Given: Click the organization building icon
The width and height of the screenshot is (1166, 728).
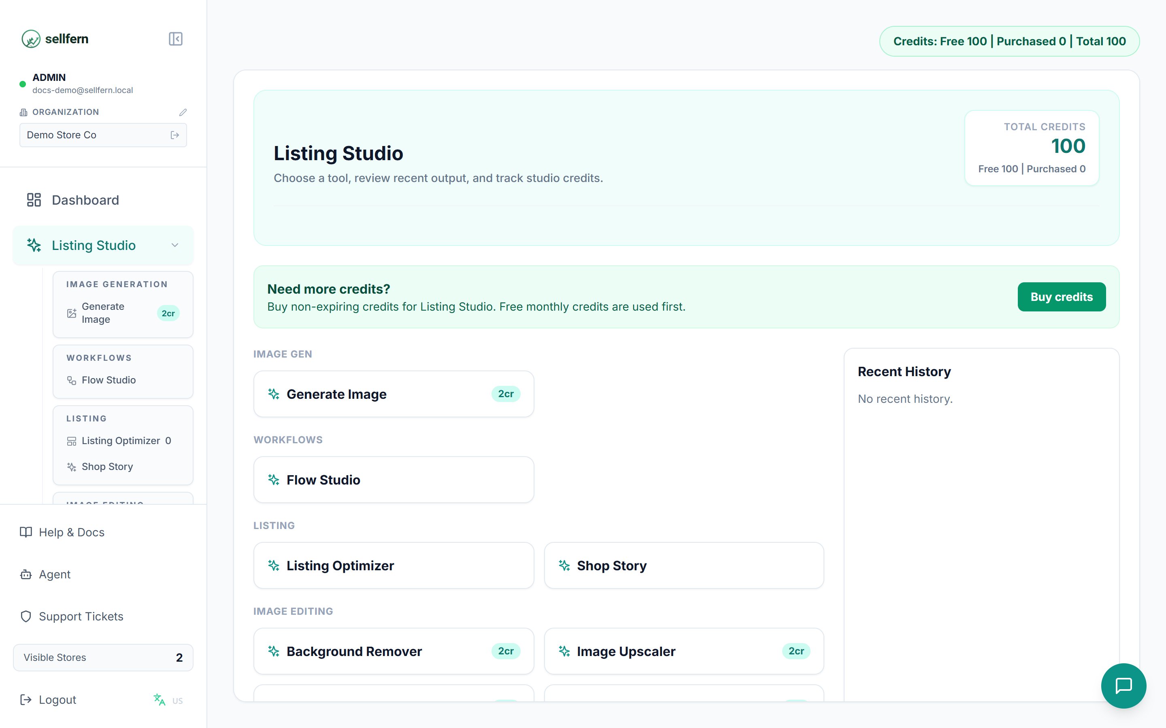Looking at the screenshot, I should tap(23, 112).
